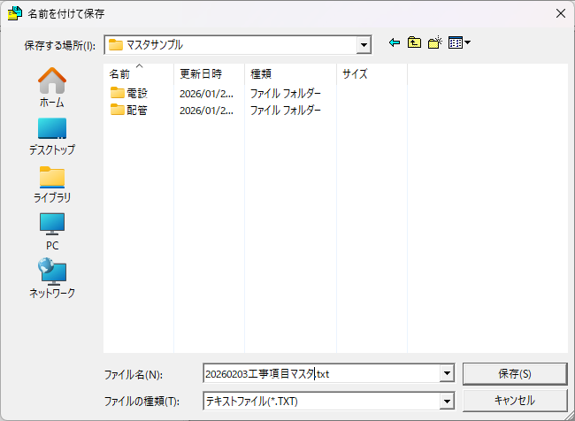The width and height of the screenshot is (575, 421).
Task: Click ファイル フォルダー in the 電設 row
Action: [x=286, y=94]
